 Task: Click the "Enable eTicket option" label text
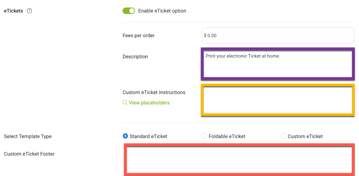click(x=162, y=11)
